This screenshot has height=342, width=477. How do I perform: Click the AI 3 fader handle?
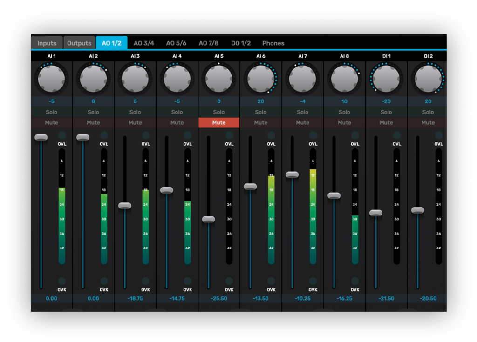(x=125, y=206)
